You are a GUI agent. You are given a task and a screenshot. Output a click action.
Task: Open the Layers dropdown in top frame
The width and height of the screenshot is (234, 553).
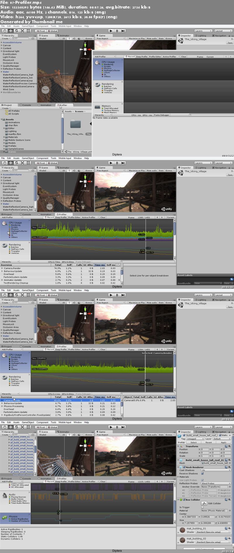point(203,31)
